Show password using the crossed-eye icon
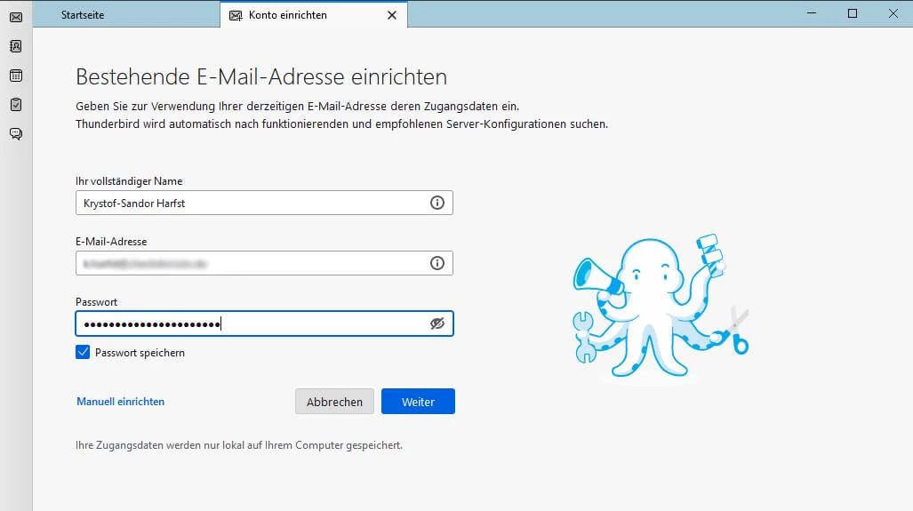Screen dimensions: 913x511 [x=436, y=323]
